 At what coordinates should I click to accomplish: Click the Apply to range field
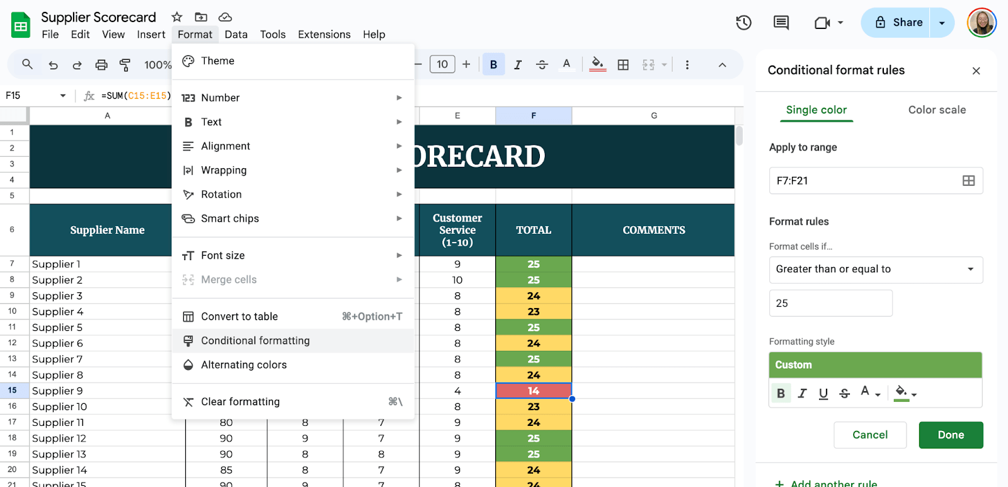tap(863, 181)
